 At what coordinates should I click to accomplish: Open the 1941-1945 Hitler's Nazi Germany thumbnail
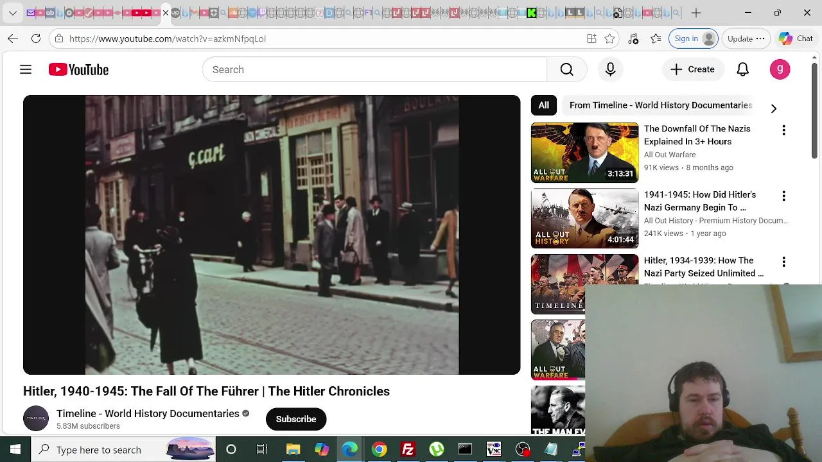point(584,218)
